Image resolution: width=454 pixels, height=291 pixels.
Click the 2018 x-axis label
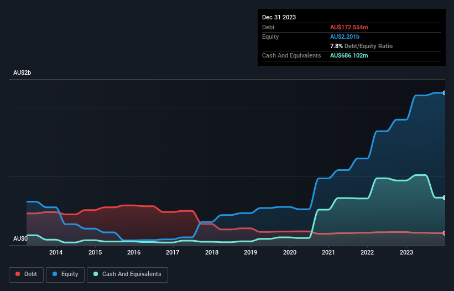point(212,252)
